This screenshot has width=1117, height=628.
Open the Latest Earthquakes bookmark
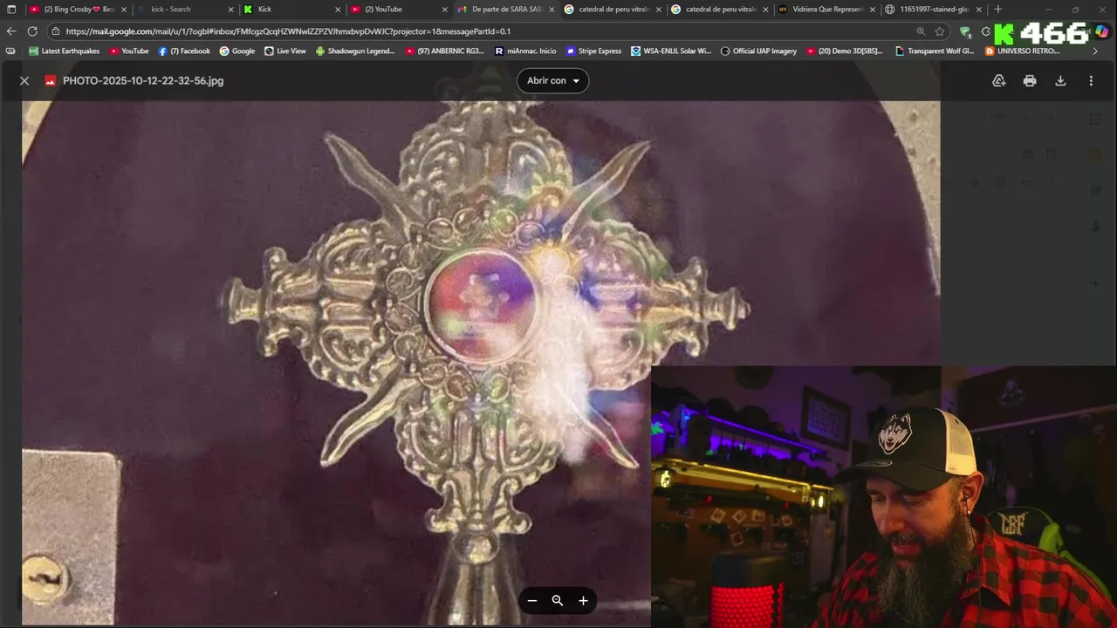(64, 51)
